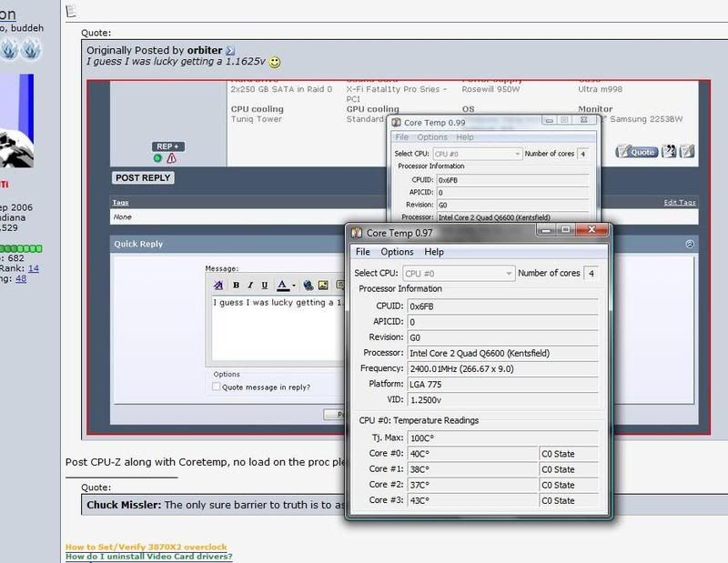728x563 pixels.
Task: Click the yellow smiley face in the quote
Action: (x=275, y=62)
